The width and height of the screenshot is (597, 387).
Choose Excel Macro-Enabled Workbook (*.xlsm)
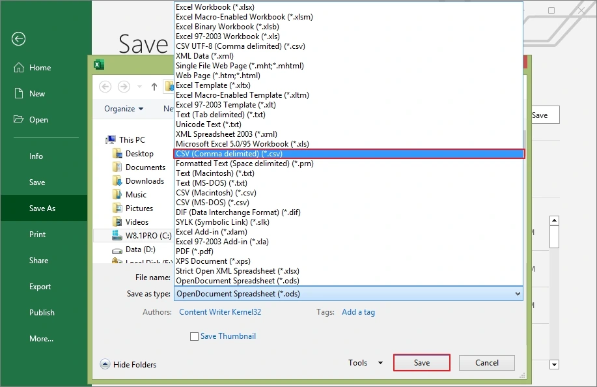point(348,17)
